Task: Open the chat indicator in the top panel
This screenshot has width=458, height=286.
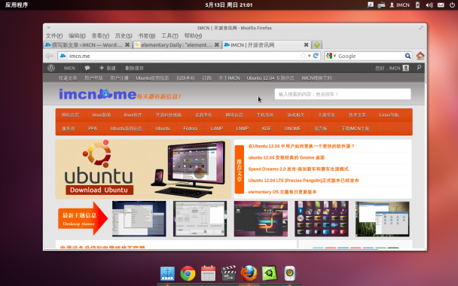Action: tap(370, 5)
